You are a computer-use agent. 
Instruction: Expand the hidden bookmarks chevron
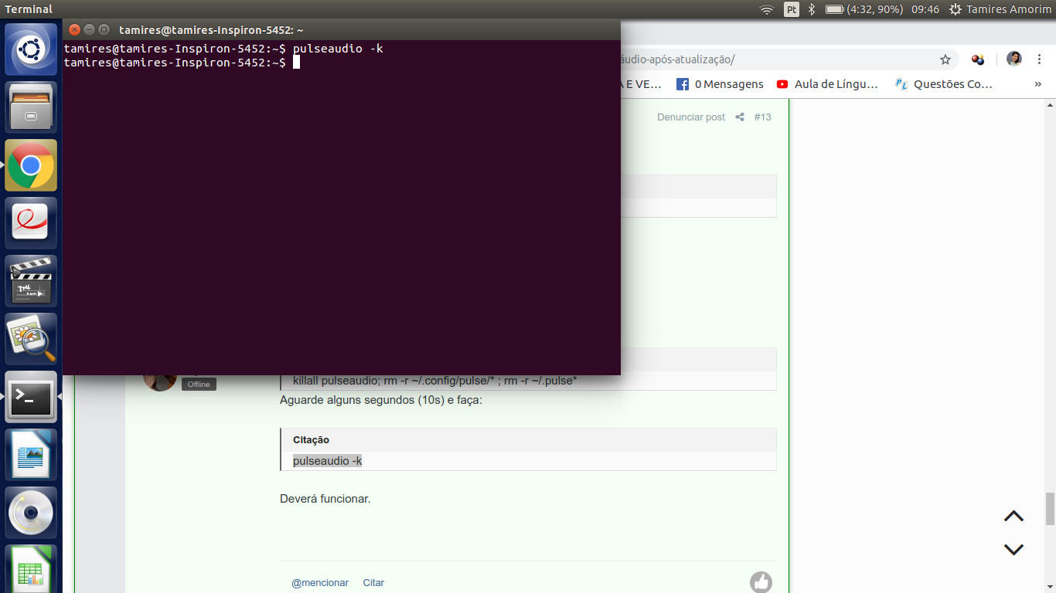coord(1037,84)
